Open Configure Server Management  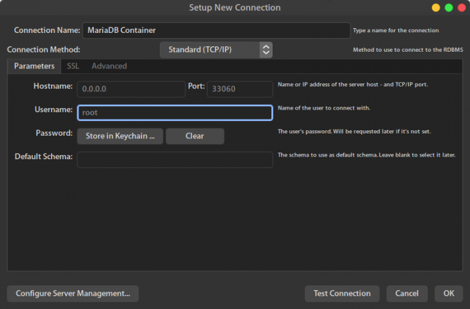coord(73,294)
